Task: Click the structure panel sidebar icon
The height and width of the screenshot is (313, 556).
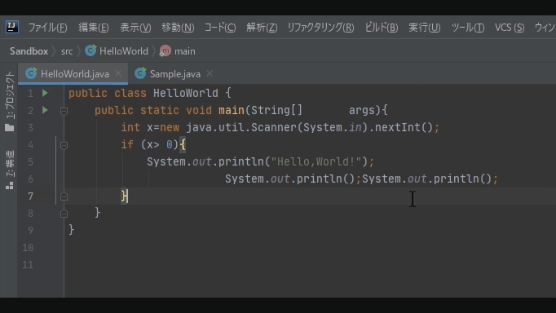Action: click(x=10, y=185)
